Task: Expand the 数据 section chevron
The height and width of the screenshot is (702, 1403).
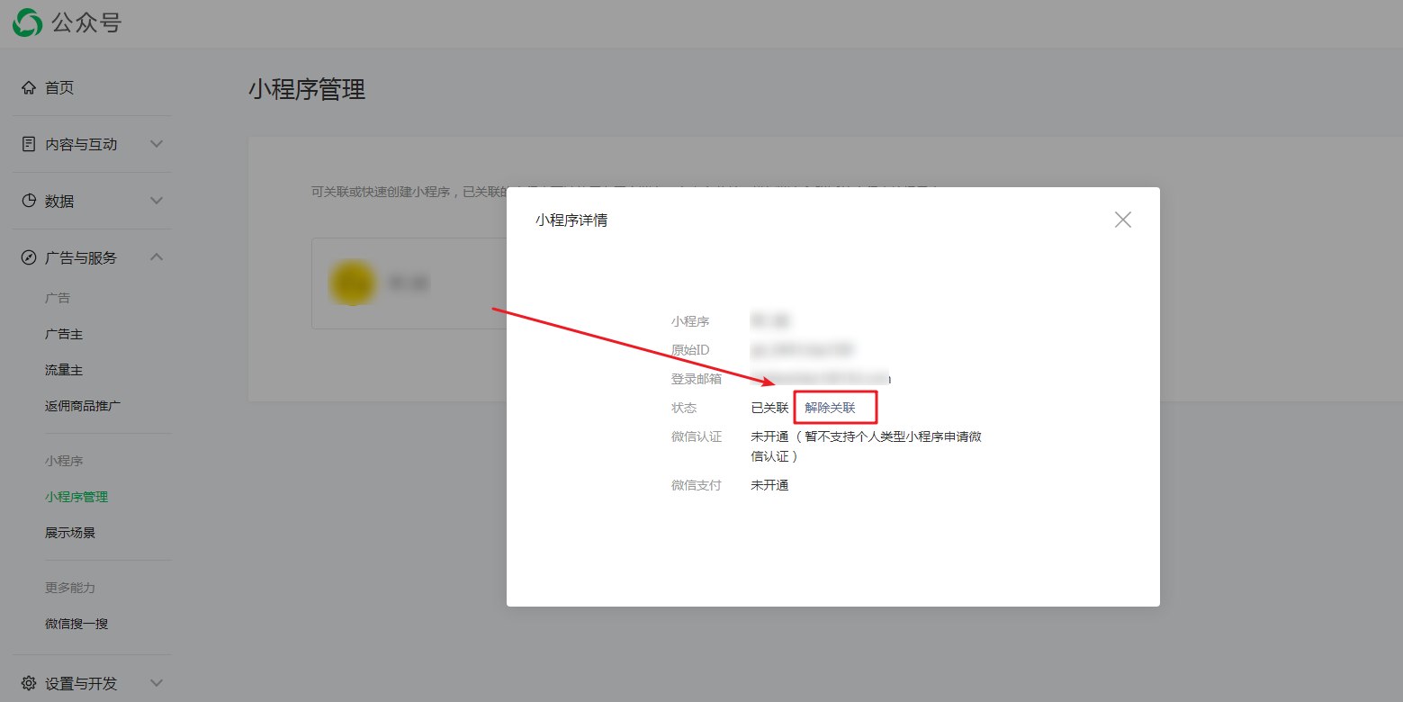Action: 157,201
